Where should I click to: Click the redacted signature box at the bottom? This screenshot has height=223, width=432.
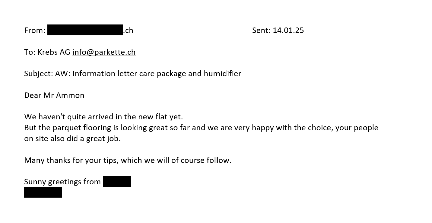click(x=43, y=192)
